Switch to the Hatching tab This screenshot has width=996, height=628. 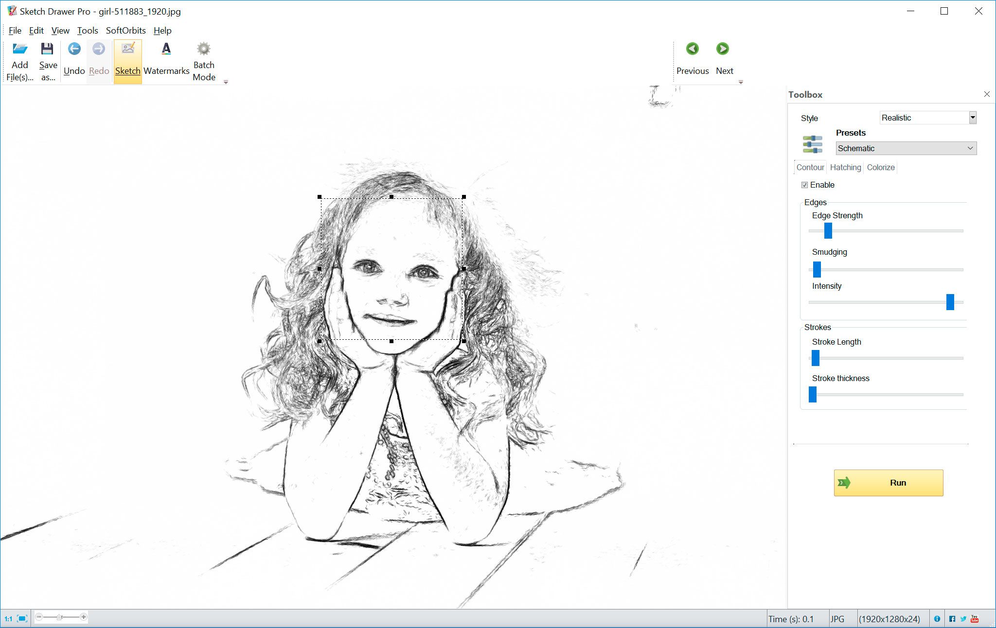[x=845, y=167]
